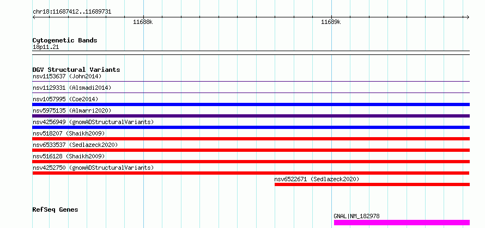The width and height of the screenshot is (485, 228).
Task: Click the chr18:11687412..11689731 region label
Action: point(72,12)
